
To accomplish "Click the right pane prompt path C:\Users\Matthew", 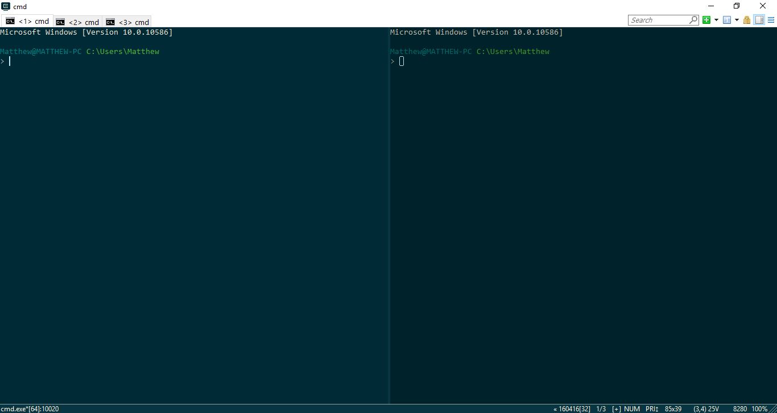I will click(513, 52).
